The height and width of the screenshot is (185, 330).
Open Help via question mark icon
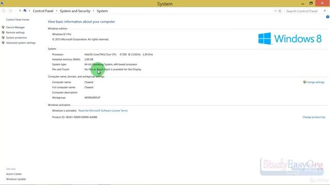328,17
